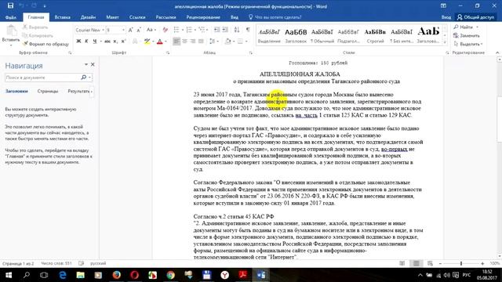Apply a multilevel list

(x=202, y=30)
